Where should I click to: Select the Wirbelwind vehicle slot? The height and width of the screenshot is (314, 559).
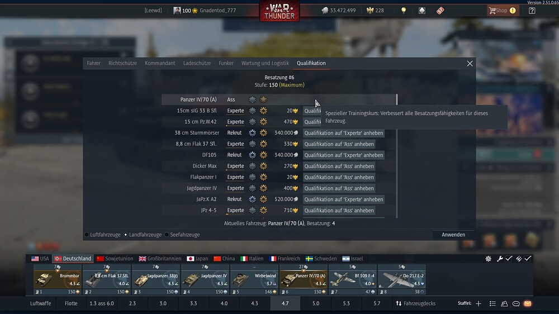point(254,279)
